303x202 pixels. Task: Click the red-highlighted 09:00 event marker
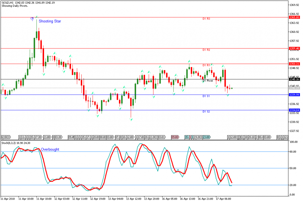click(x=175, y=137)
